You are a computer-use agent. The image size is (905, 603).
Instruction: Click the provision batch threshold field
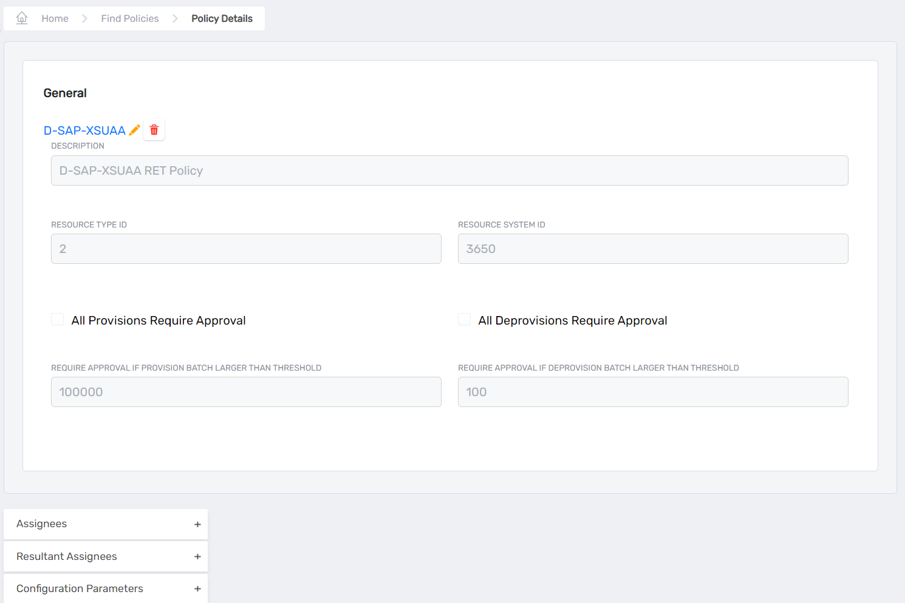(246, 392)
